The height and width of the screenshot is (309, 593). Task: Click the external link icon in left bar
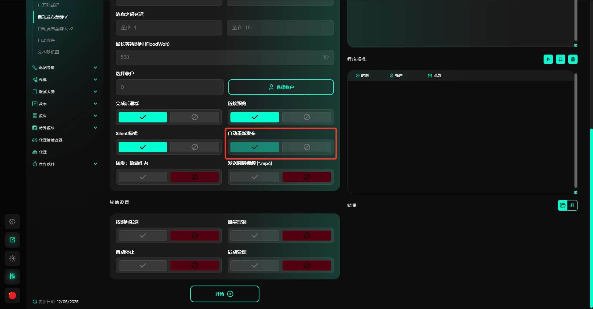(12, 240)
